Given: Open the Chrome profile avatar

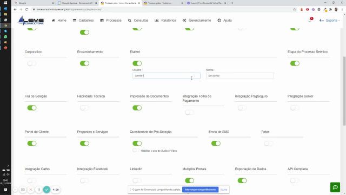Looking at the screenshot, I should click(x=336, y=10).
